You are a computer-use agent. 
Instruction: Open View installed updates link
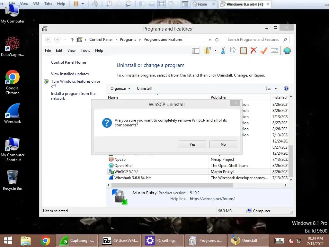coord(70,74)
